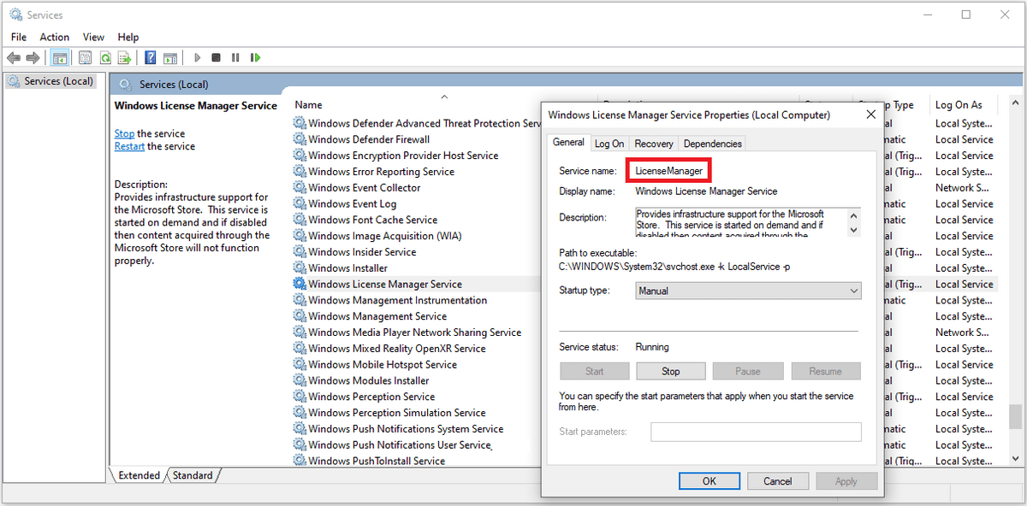
Task: Click the Stop link to stop the service
Action: coord(123,133)
